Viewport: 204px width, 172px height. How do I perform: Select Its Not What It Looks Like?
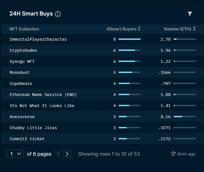42,106
